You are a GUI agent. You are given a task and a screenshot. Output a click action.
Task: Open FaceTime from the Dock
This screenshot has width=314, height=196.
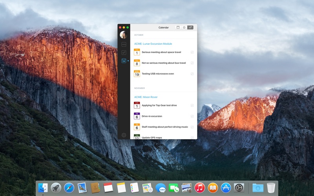point(173,188)
